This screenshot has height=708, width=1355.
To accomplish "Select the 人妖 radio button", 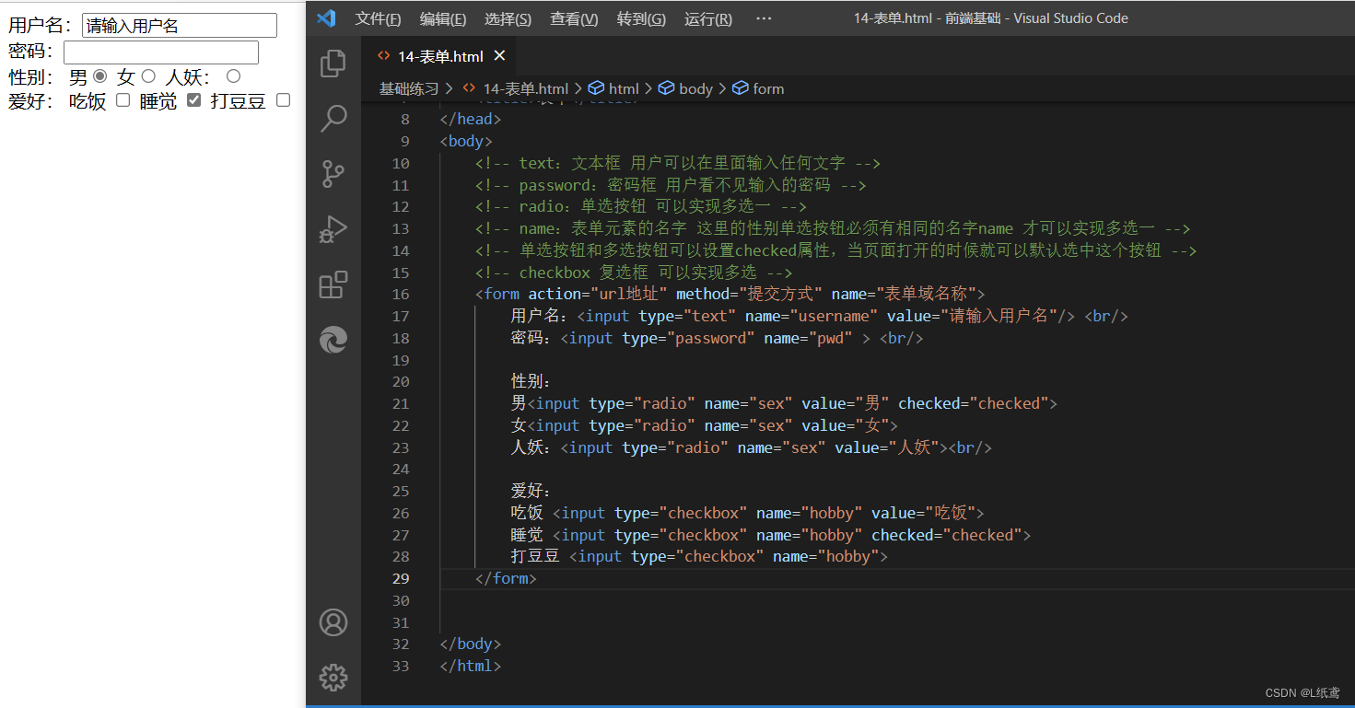I will [234, 76].
